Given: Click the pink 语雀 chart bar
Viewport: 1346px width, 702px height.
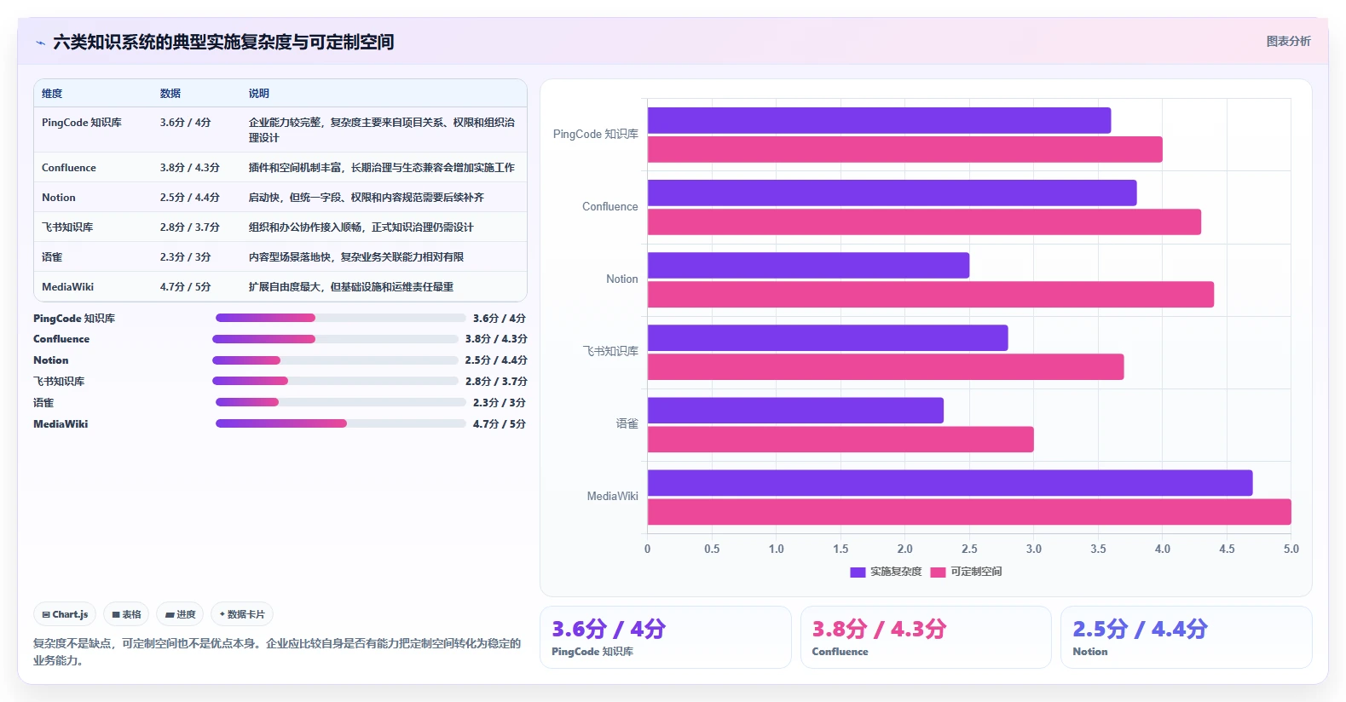Looking at the screenshot, I should click(x=841, y=439).
